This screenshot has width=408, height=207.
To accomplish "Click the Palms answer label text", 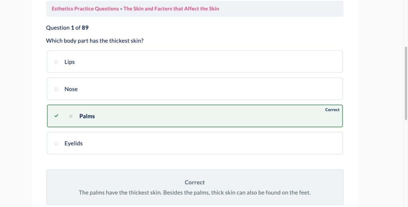I will pyautogui.click(x=87, y=116).
